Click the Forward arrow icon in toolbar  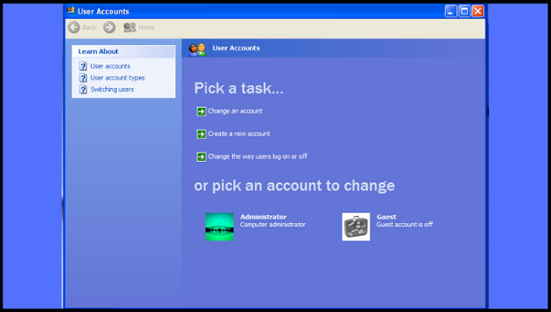pos(109,27)
